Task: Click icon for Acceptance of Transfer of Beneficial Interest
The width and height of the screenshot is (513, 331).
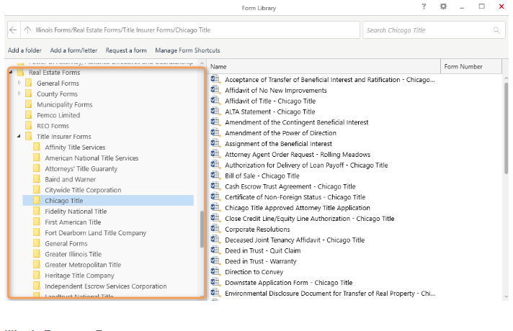Action: [215, 79]
